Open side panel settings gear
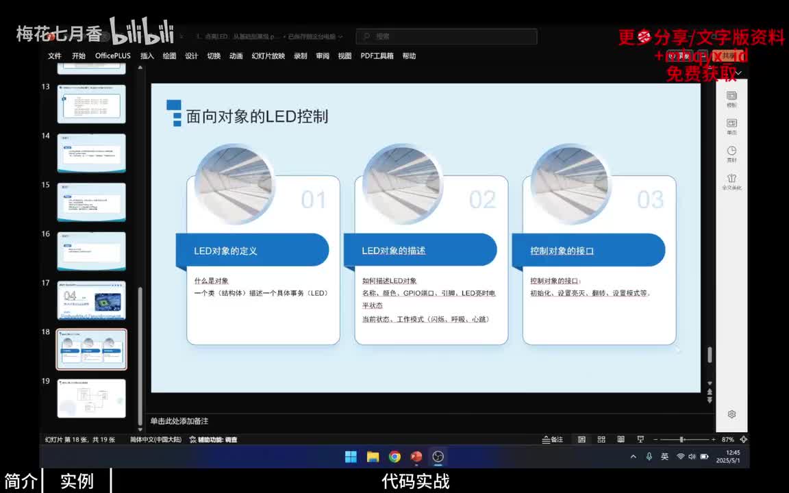 (731, 414)
